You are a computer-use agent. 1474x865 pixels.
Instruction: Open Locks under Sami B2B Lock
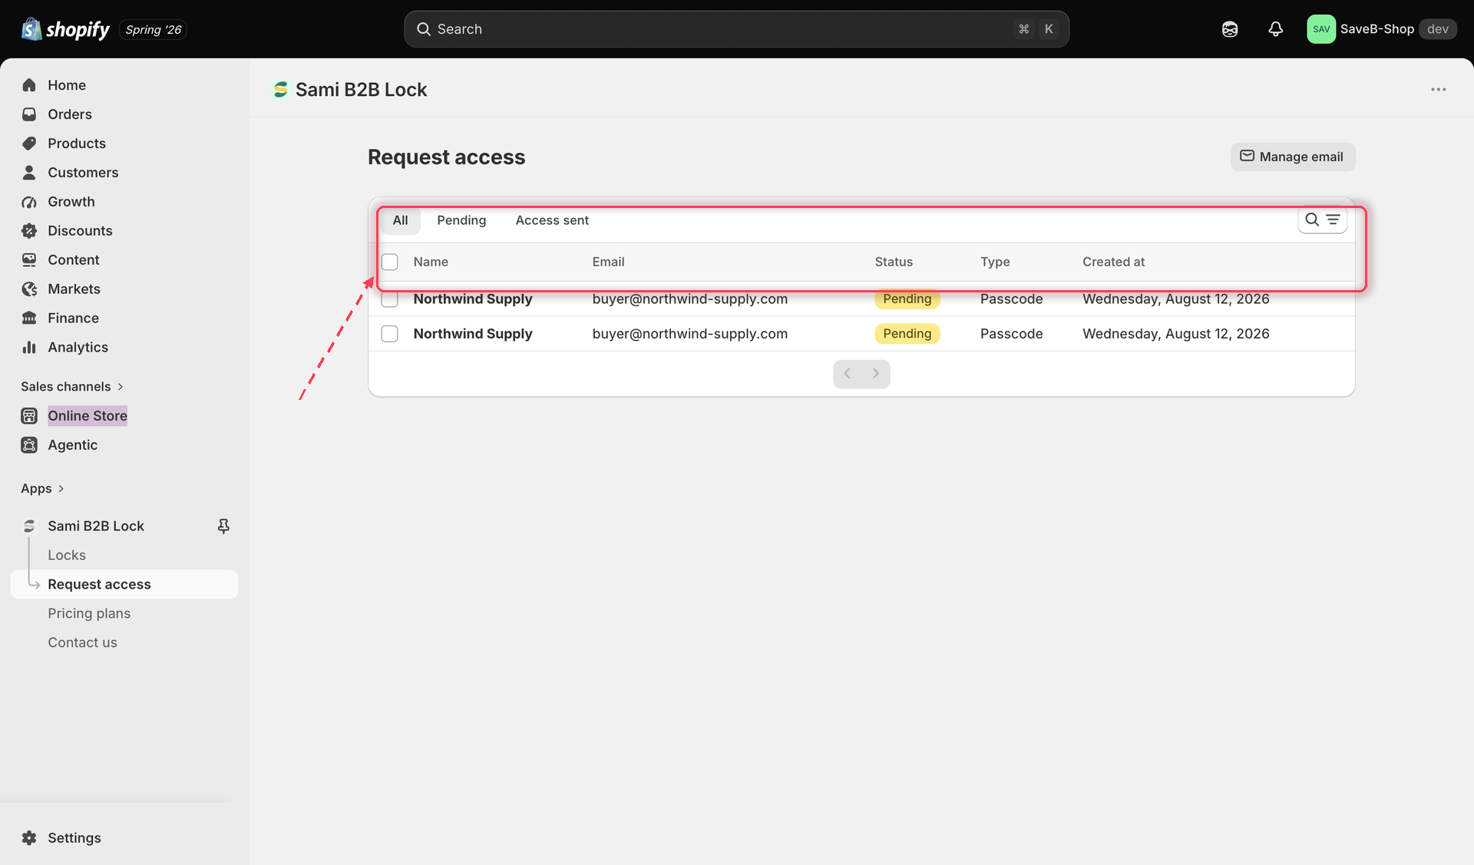click(67, 556)
